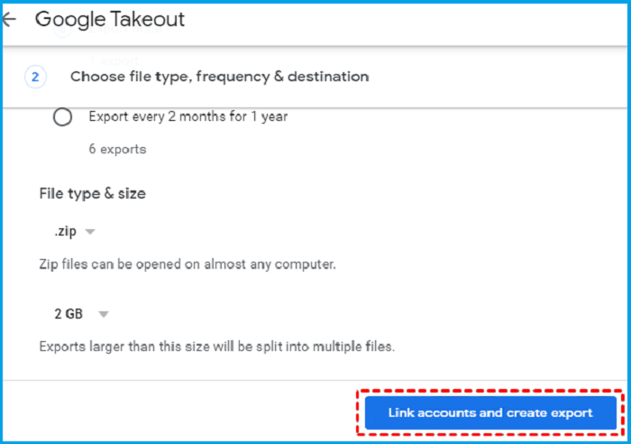Click the arrow next to .zip
Image resolution: width=631 pixels, height=444 pixels.
tap(90, 232)
